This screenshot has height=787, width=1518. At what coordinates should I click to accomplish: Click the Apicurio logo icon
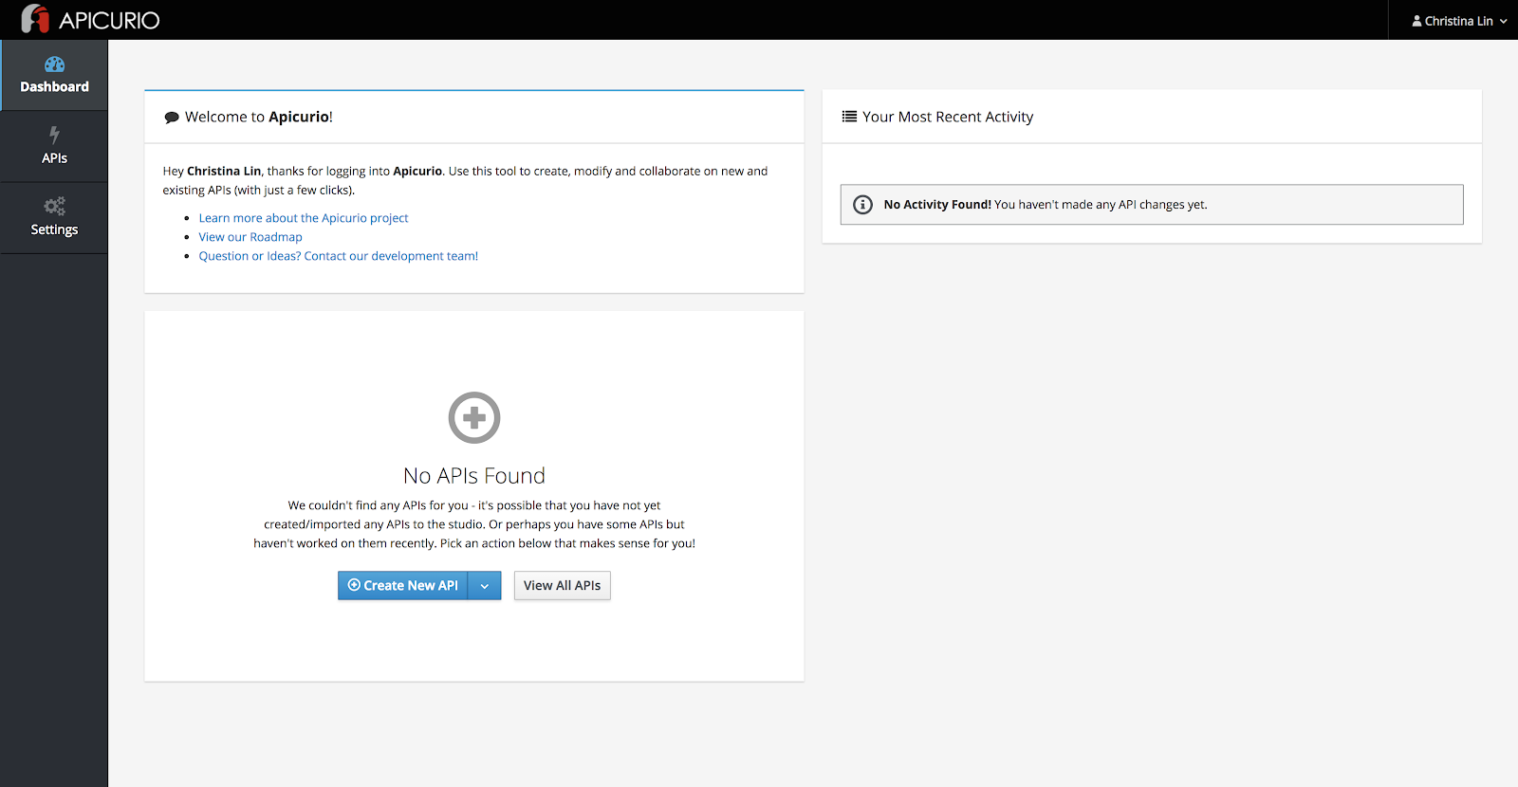35,19
